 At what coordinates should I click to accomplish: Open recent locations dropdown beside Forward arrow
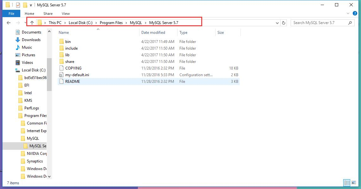tap(25, 23)
